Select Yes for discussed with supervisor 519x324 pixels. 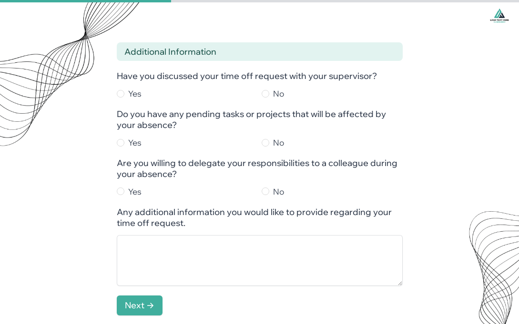(121, 94)
